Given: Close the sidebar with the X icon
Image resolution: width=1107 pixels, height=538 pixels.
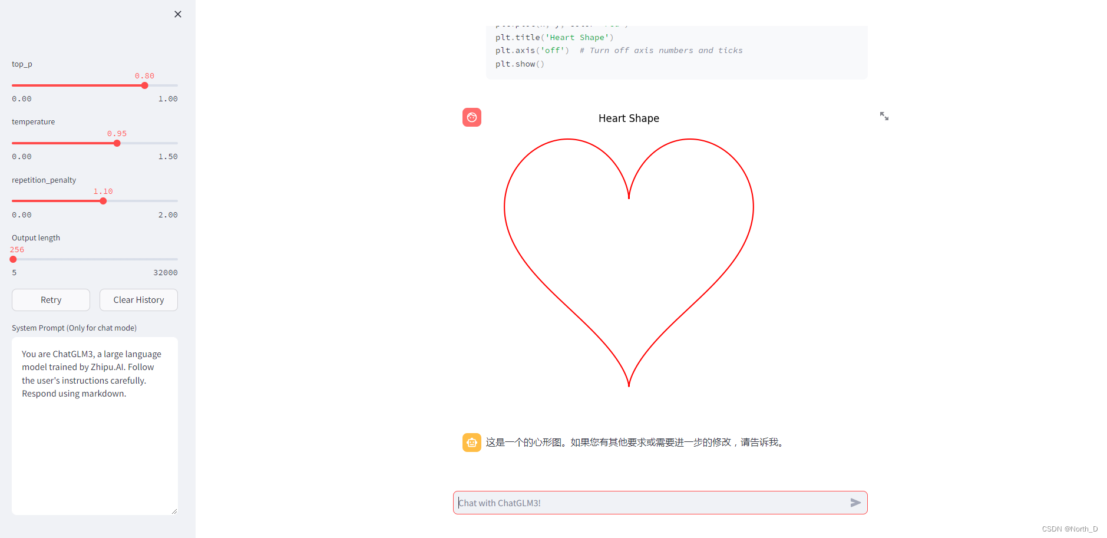Looking at the screenshot, I should coord(178,14).
